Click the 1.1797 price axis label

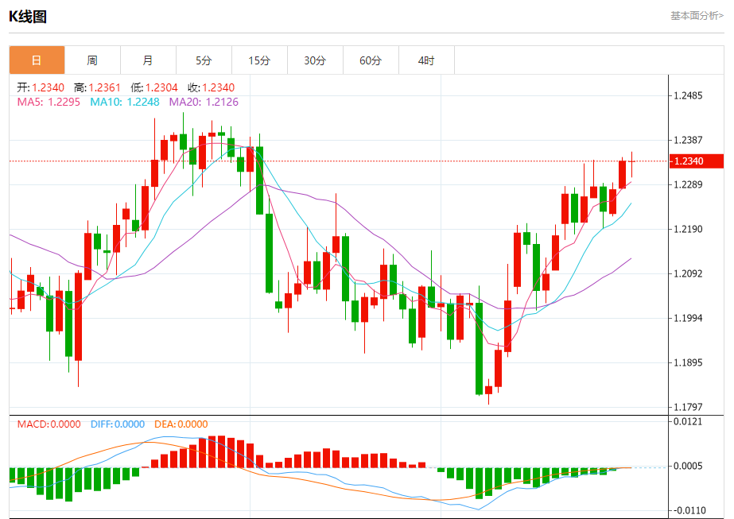pos(688,407)
